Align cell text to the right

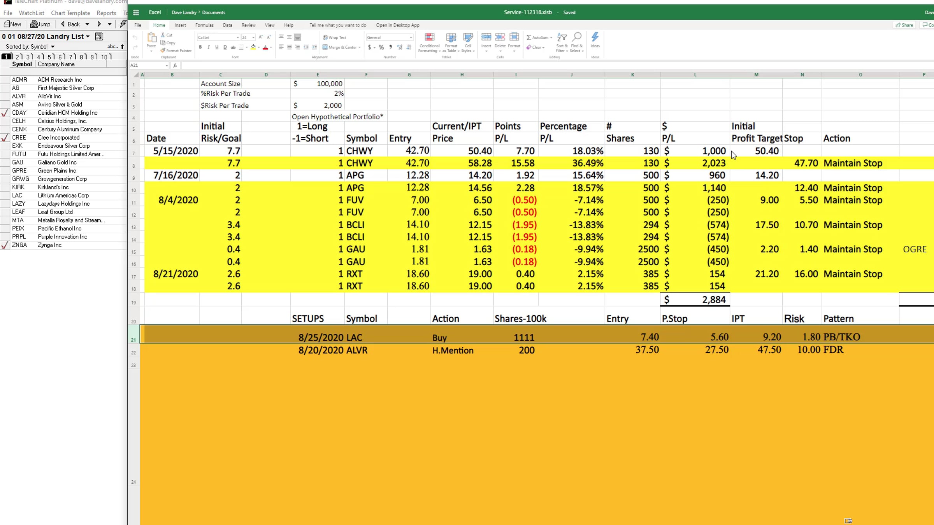tap(297, 47)
